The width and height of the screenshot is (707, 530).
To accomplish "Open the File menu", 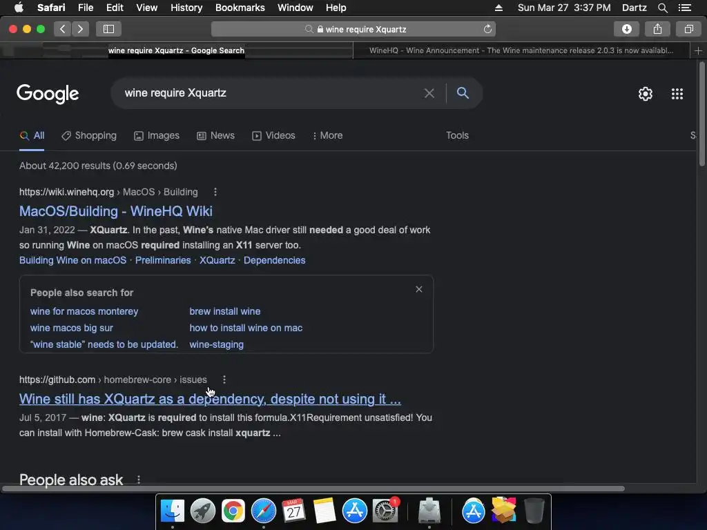I will 85,8.
